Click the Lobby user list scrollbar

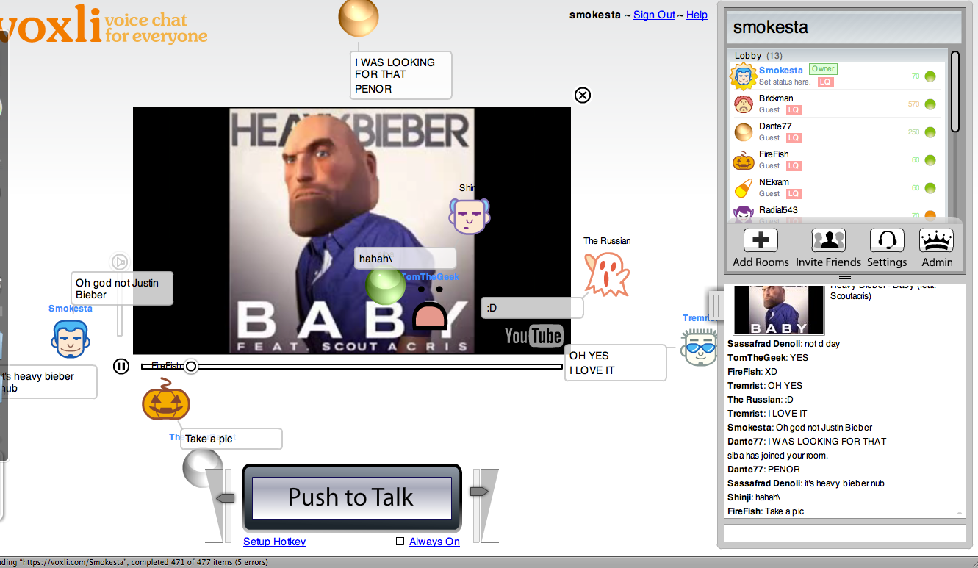tap(954, 92)
